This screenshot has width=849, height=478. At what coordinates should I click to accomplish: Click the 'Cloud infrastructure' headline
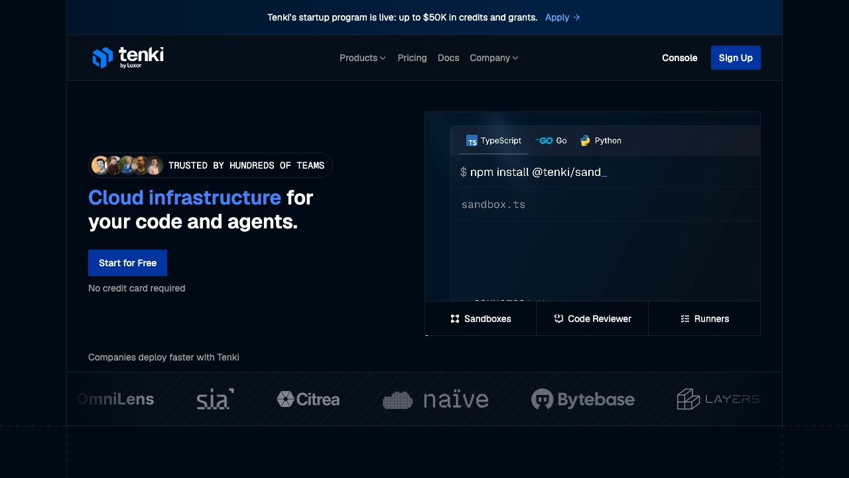(x=184, y=197)
